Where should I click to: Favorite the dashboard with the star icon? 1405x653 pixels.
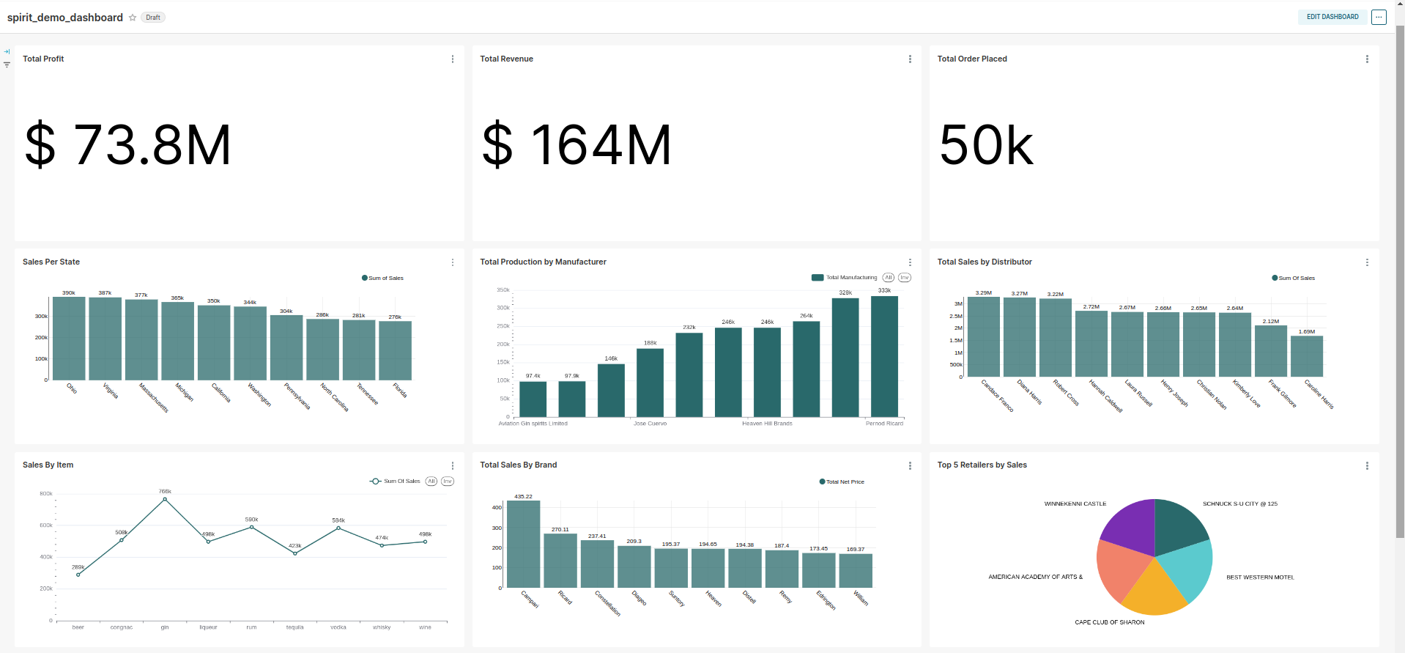tap(133, 18)
